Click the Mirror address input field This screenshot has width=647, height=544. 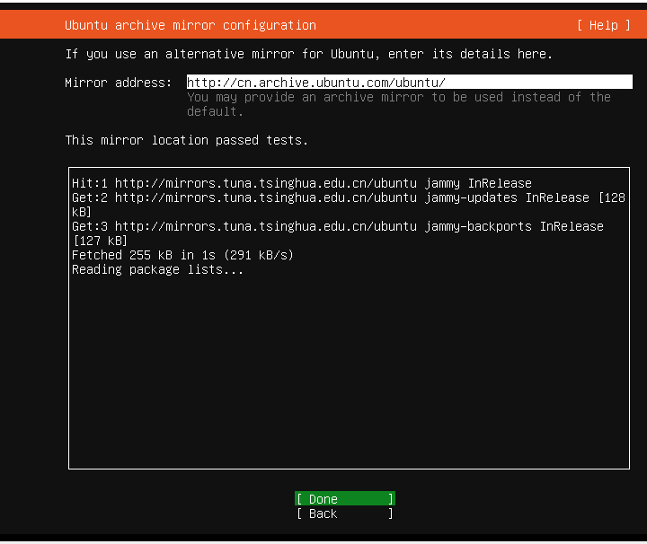[410, 82]
